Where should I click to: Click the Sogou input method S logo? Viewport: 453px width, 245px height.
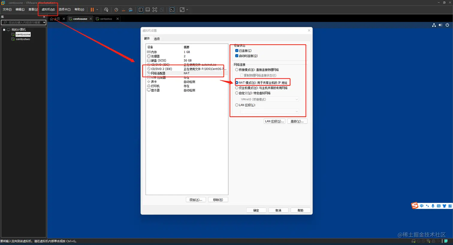point(415,206)
